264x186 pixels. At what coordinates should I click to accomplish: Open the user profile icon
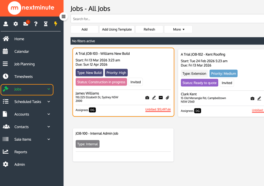click(6, 24)
